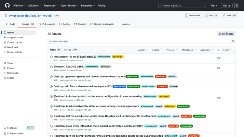Screen dimensions: 244x137
Task: Open the Projects filter dropdown
Action: pyautogui.click(x=172, y=50)
